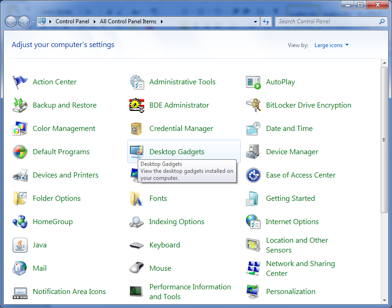Click the Performance Information and Tools icon
This screenshot has height=308, width=392.
coord(136,292)
